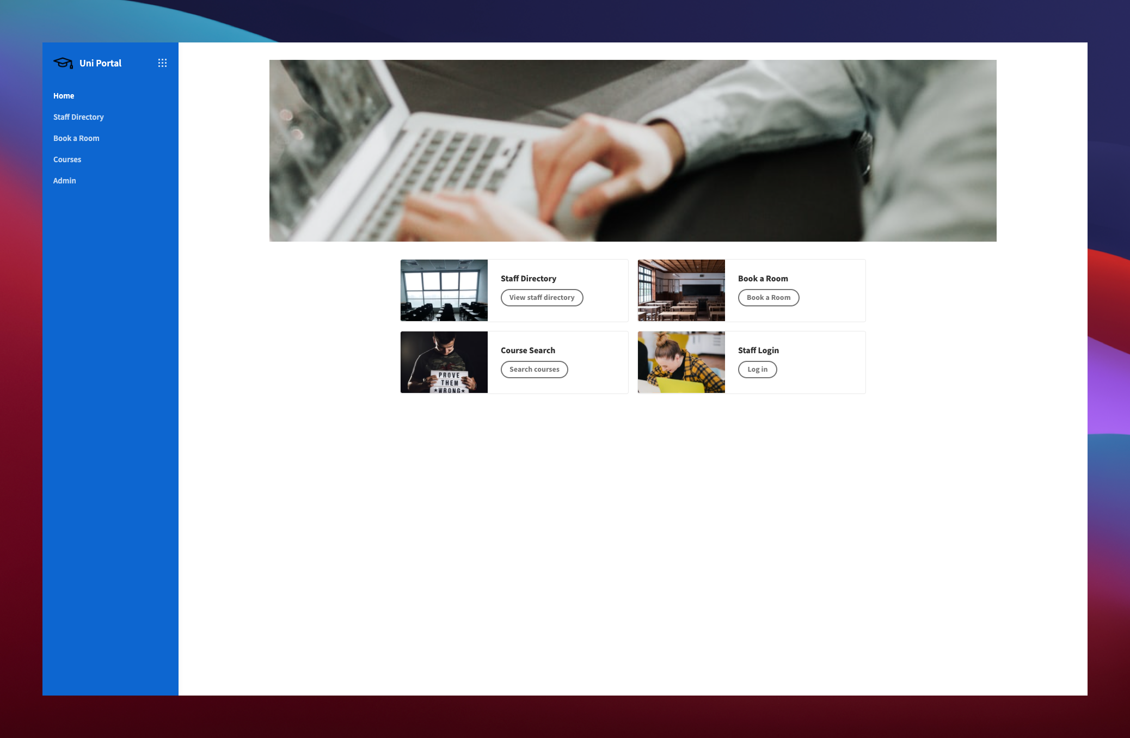Click the Search courses button
The height and width of the screenshot is (738, 1130).
534,369
